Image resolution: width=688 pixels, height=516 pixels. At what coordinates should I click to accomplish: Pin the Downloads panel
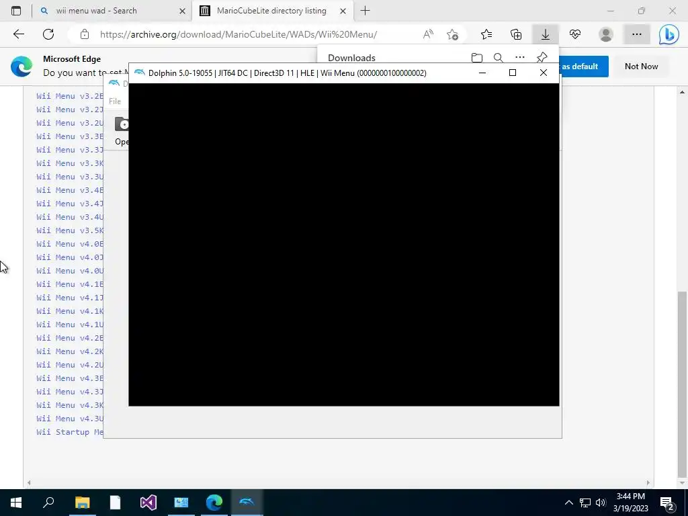point(542,58)
